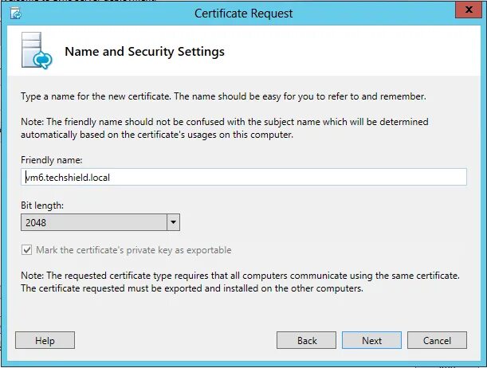Viewport: 487px width, 368px height.
Task: Click the Help button
Action: (x=45, y=340)
